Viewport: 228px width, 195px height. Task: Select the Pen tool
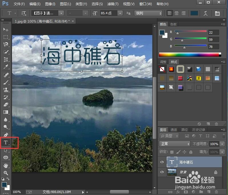coord(6,135)
